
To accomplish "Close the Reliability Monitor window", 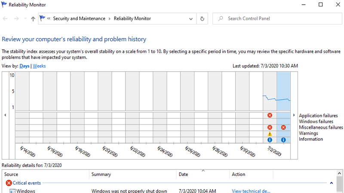I will point(338,5).
